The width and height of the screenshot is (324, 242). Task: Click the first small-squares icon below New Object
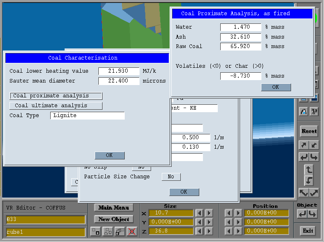pos(96,231)
